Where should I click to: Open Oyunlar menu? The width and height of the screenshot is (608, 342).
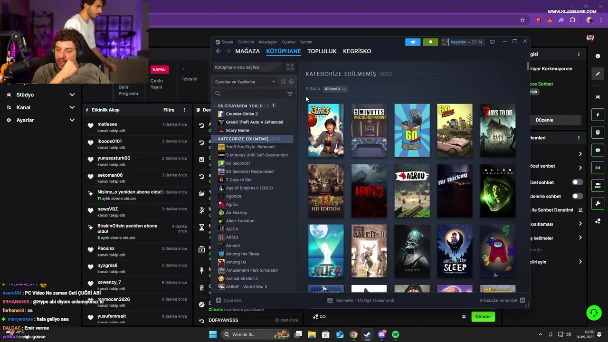(288, 42)
